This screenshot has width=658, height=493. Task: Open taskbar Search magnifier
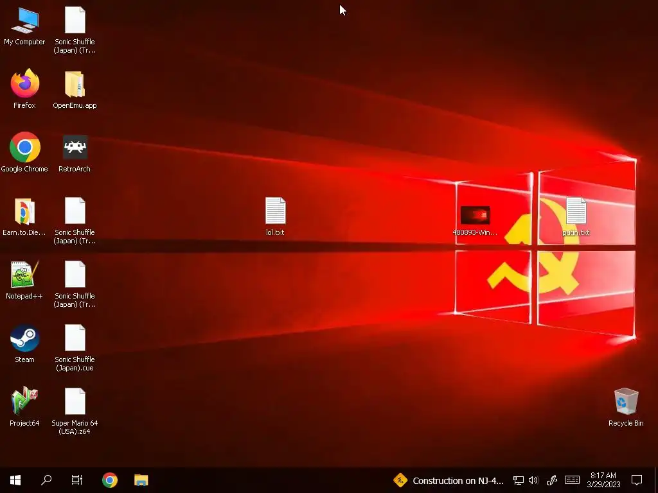click(46, 480)
